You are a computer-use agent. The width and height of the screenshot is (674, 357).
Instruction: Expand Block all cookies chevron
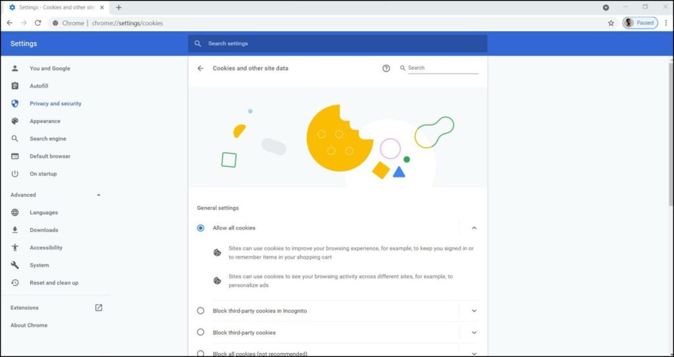pos(474,354)
